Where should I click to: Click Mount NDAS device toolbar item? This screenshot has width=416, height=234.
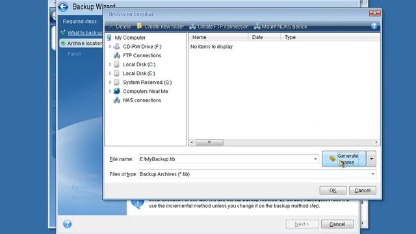pyautogui.click(x=280, y=27)
